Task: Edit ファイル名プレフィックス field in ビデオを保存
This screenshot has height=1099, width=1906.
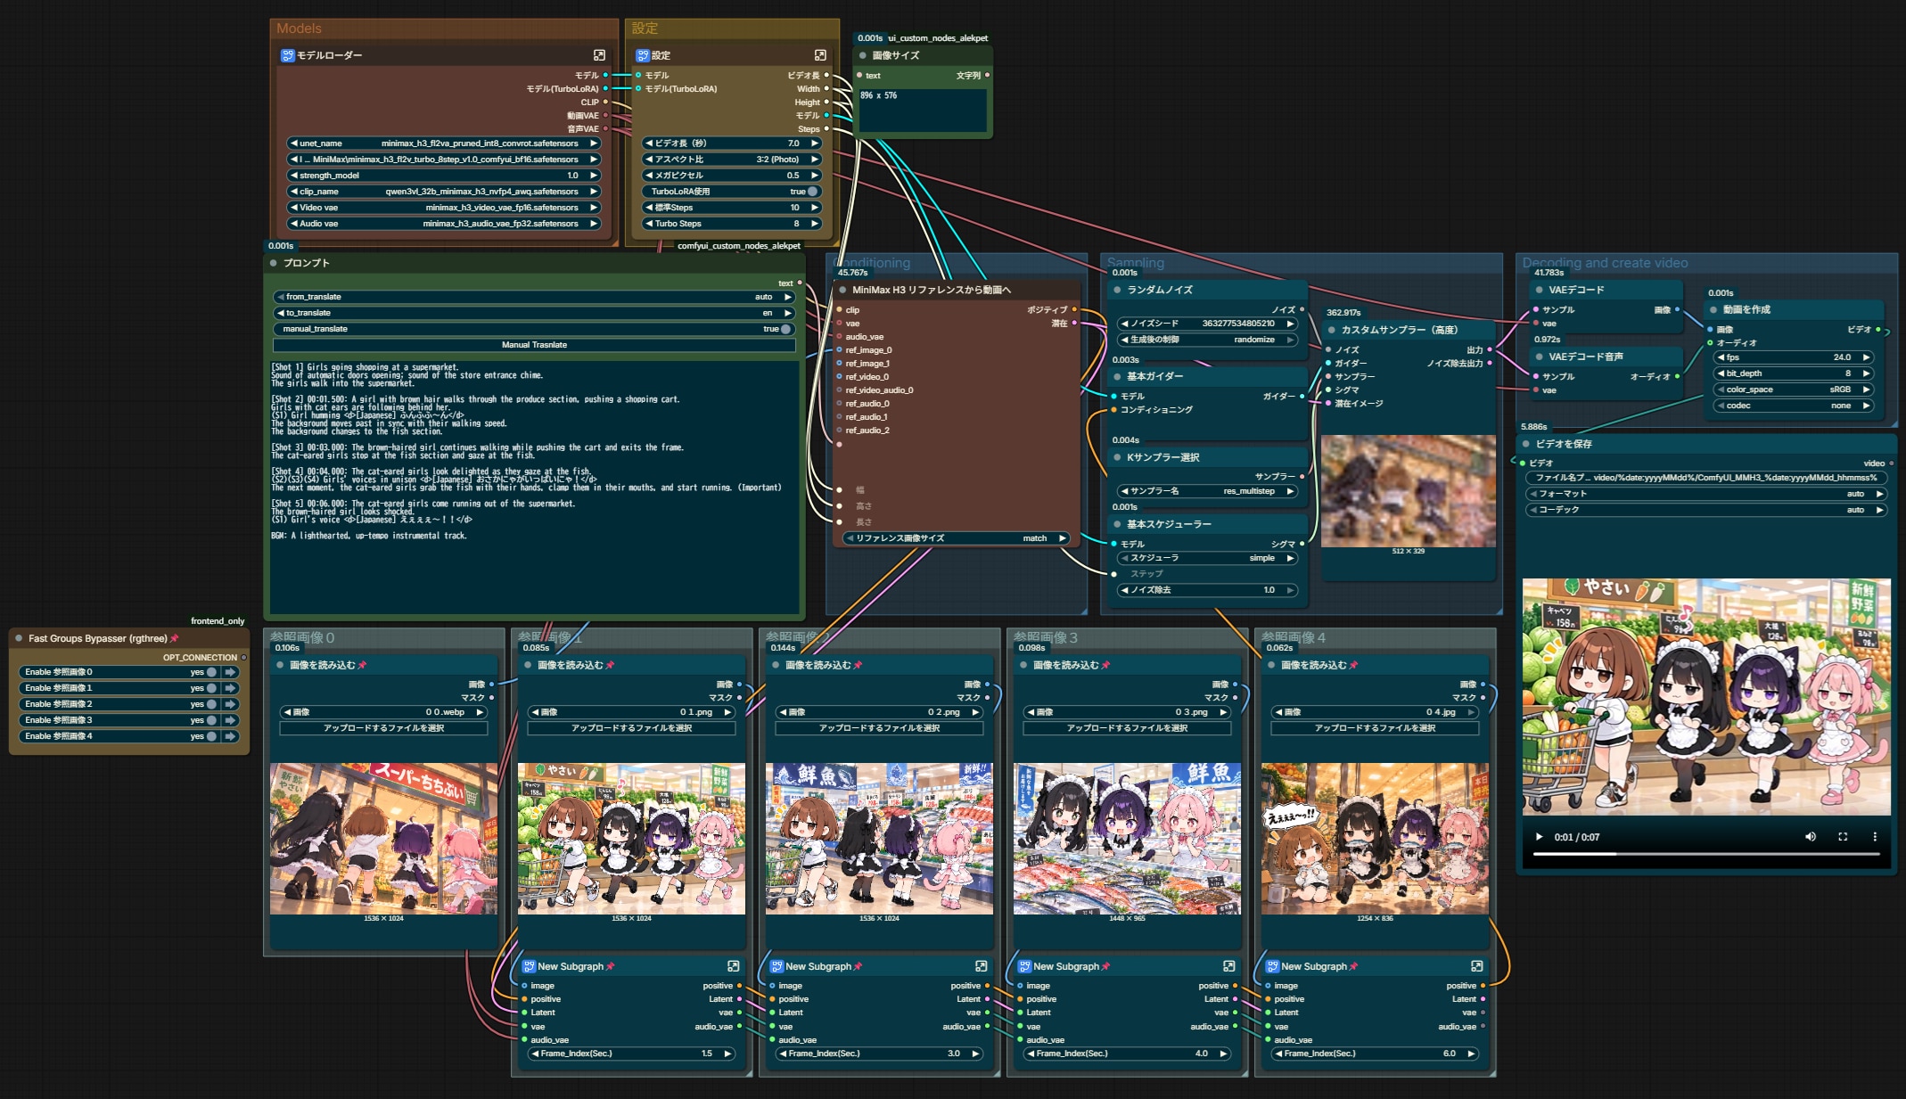Action: (1706, 478)
